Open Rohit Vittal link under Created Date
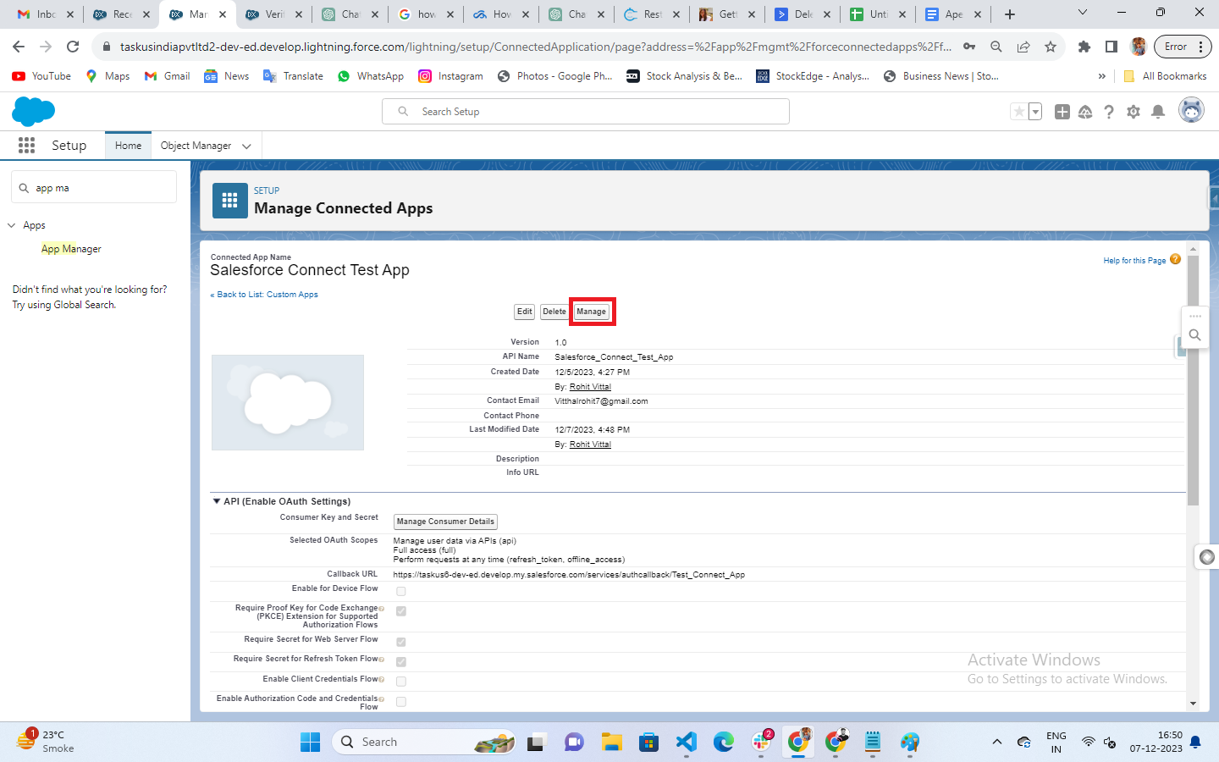1219x762 pixels. click(x=590, y=387)
